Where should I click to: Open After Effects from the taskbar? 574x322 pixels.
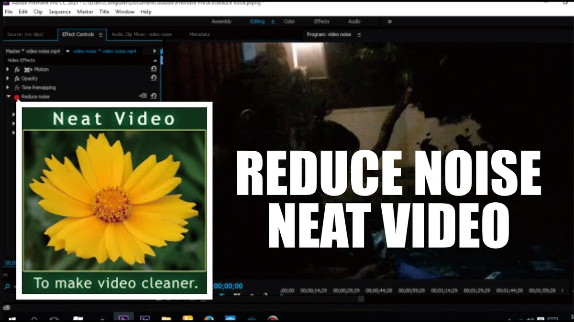144,318
